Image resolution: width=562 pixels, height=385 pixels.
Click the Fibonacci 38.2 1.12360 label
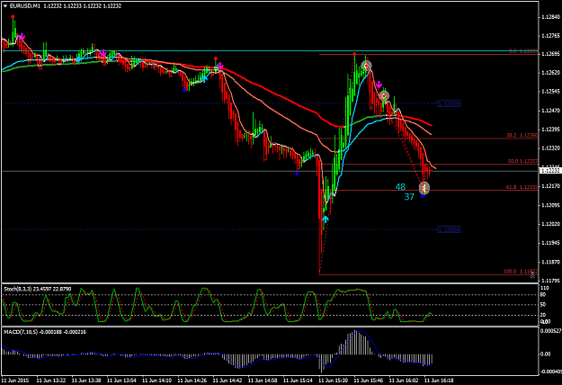pos(522,136)
